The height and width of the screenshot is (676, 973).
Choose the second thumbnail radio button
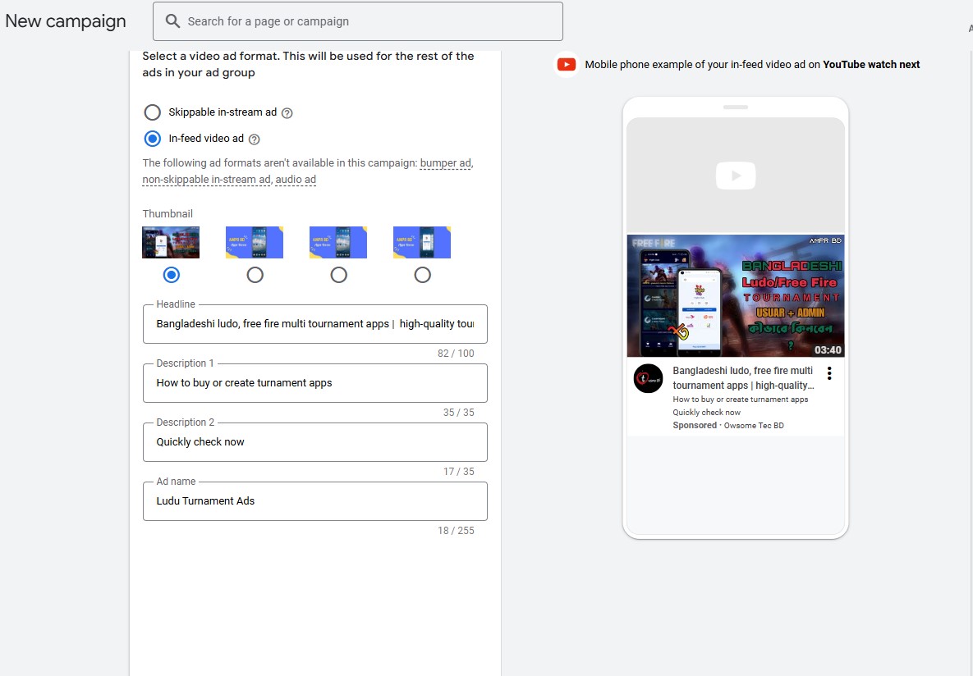click(255, 275)
